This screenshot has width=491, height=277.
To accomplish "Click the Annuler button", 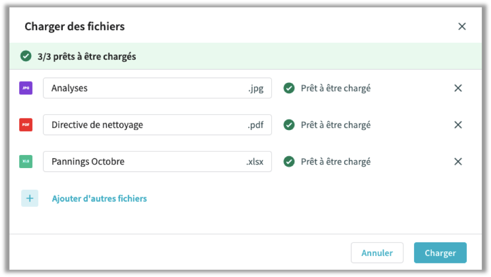I will tap(377, 252).
